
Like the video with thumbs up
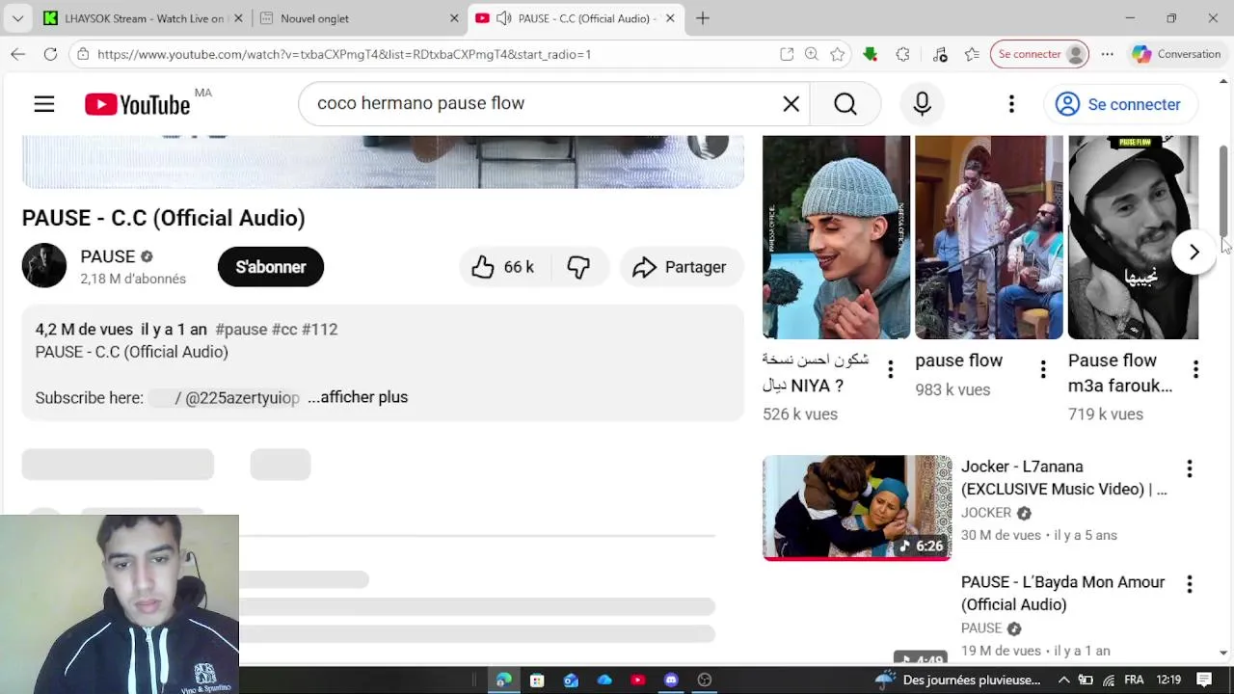coord(502,267)
